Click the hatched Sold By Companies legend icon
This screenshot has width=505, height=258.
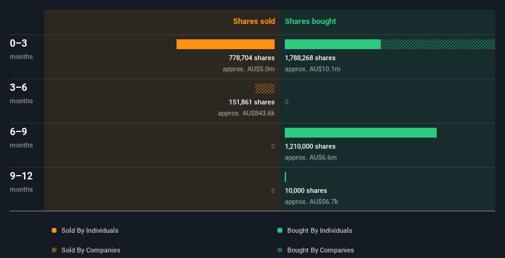pos(54,250)
